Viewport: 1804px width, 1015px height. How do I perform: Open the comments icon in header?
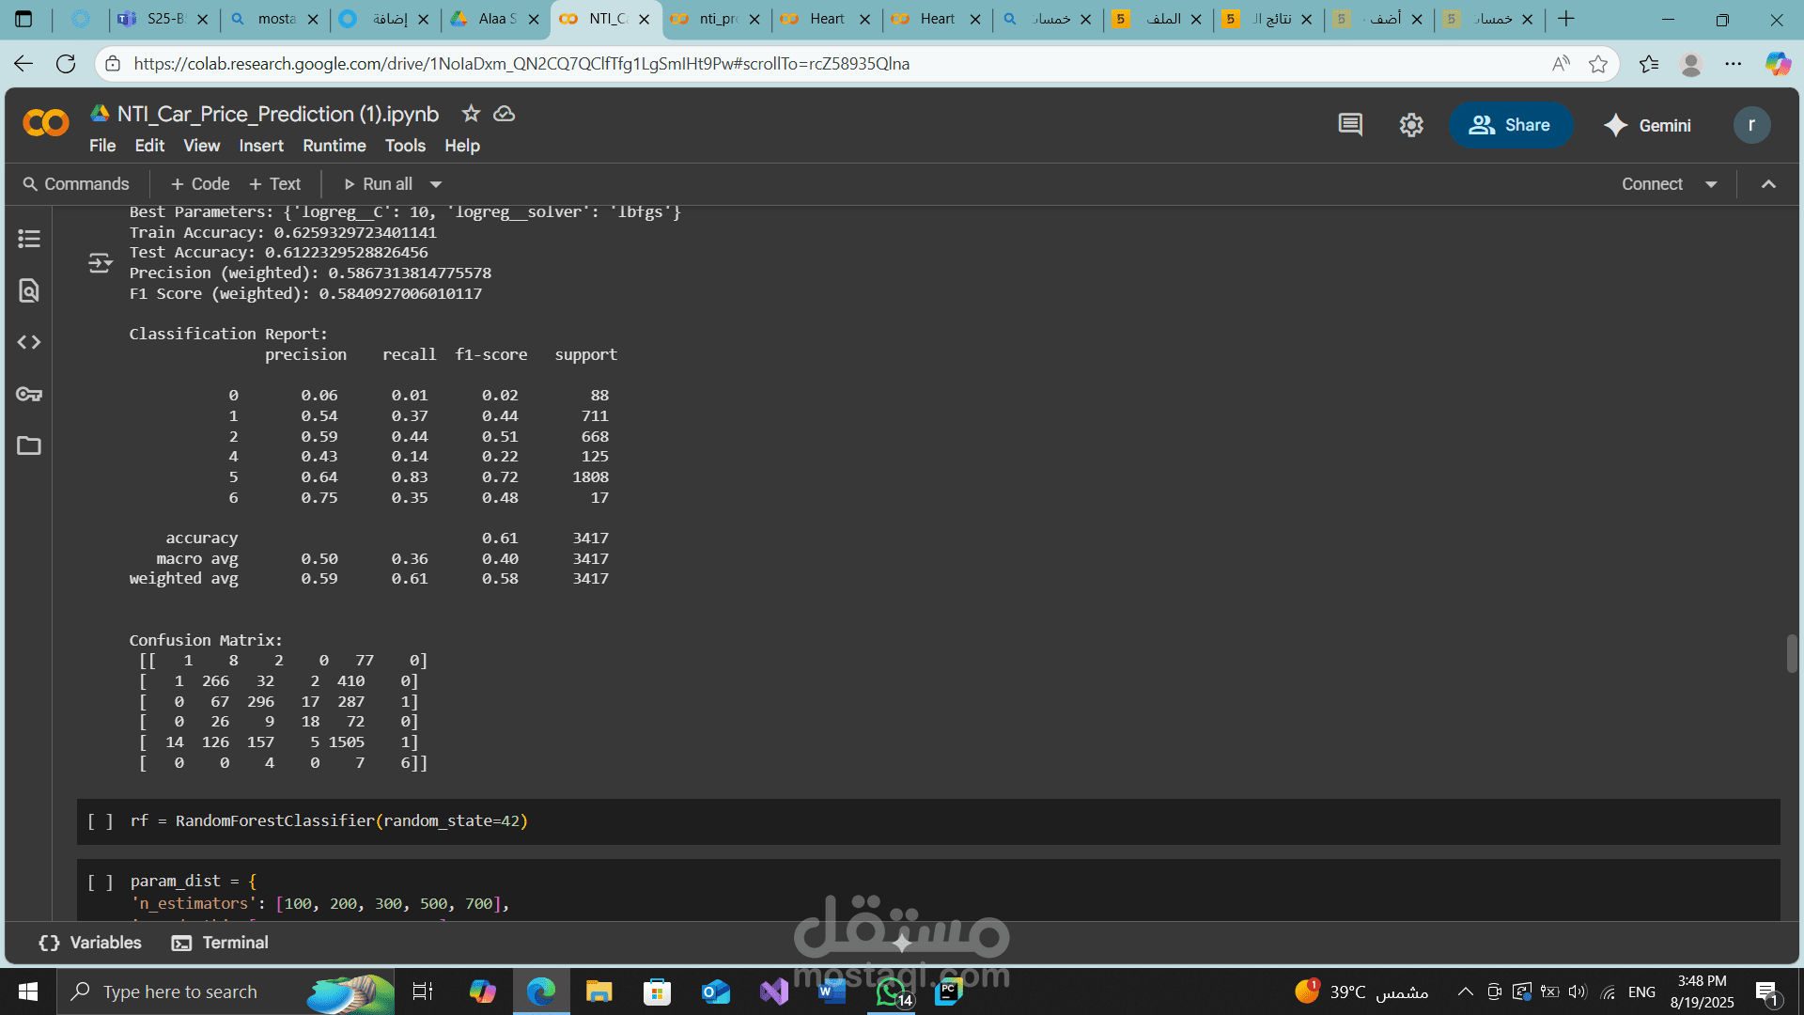(x=1350, y=125)
